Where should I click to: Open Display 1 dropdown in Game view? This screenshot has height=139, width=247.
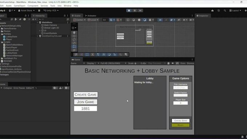pos(93,63)
